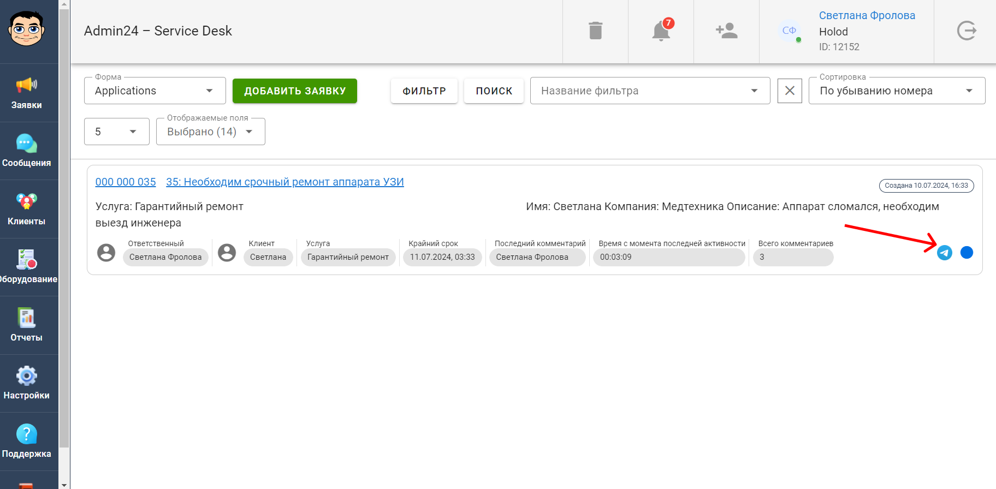Click the Последний комментарий chip
Image resolution: width=996 pixels, height=489 pixels.
pos(537,257)
